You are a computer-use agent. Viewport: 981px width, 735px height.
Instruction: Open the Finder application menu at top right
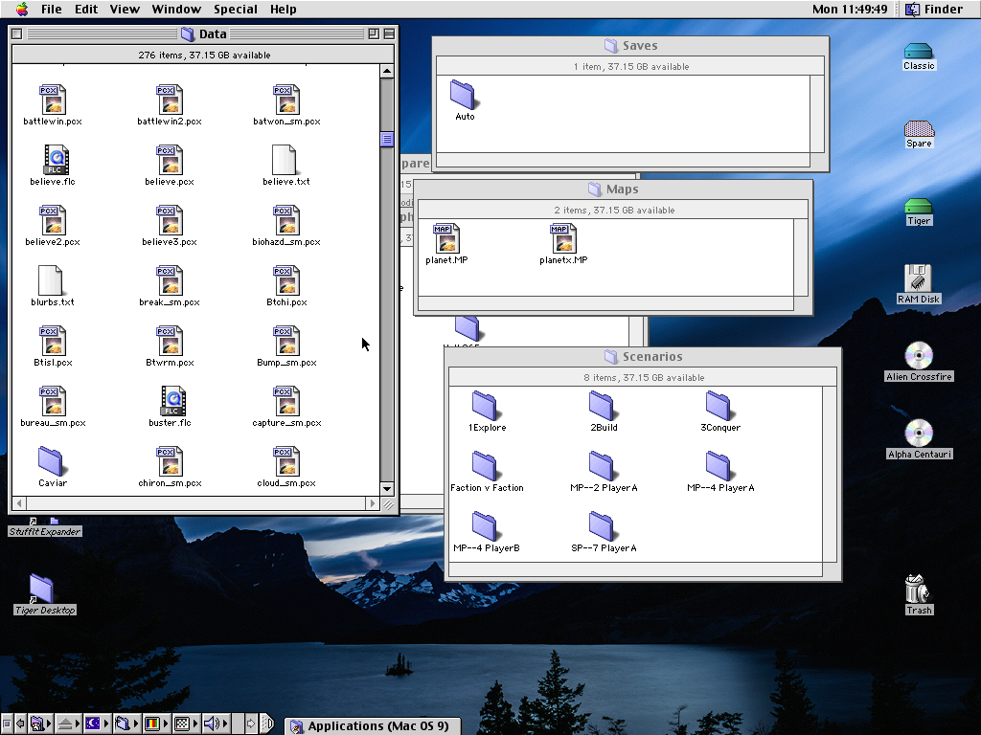click(934, 10)
